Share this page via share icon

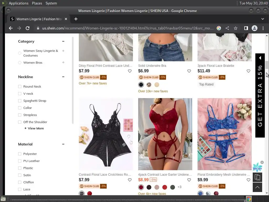coord(227,28)
